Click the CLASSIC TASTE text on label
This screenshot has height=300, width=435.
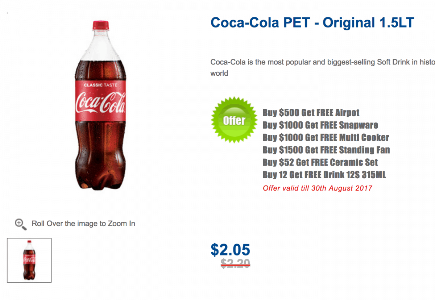point(101,86)
